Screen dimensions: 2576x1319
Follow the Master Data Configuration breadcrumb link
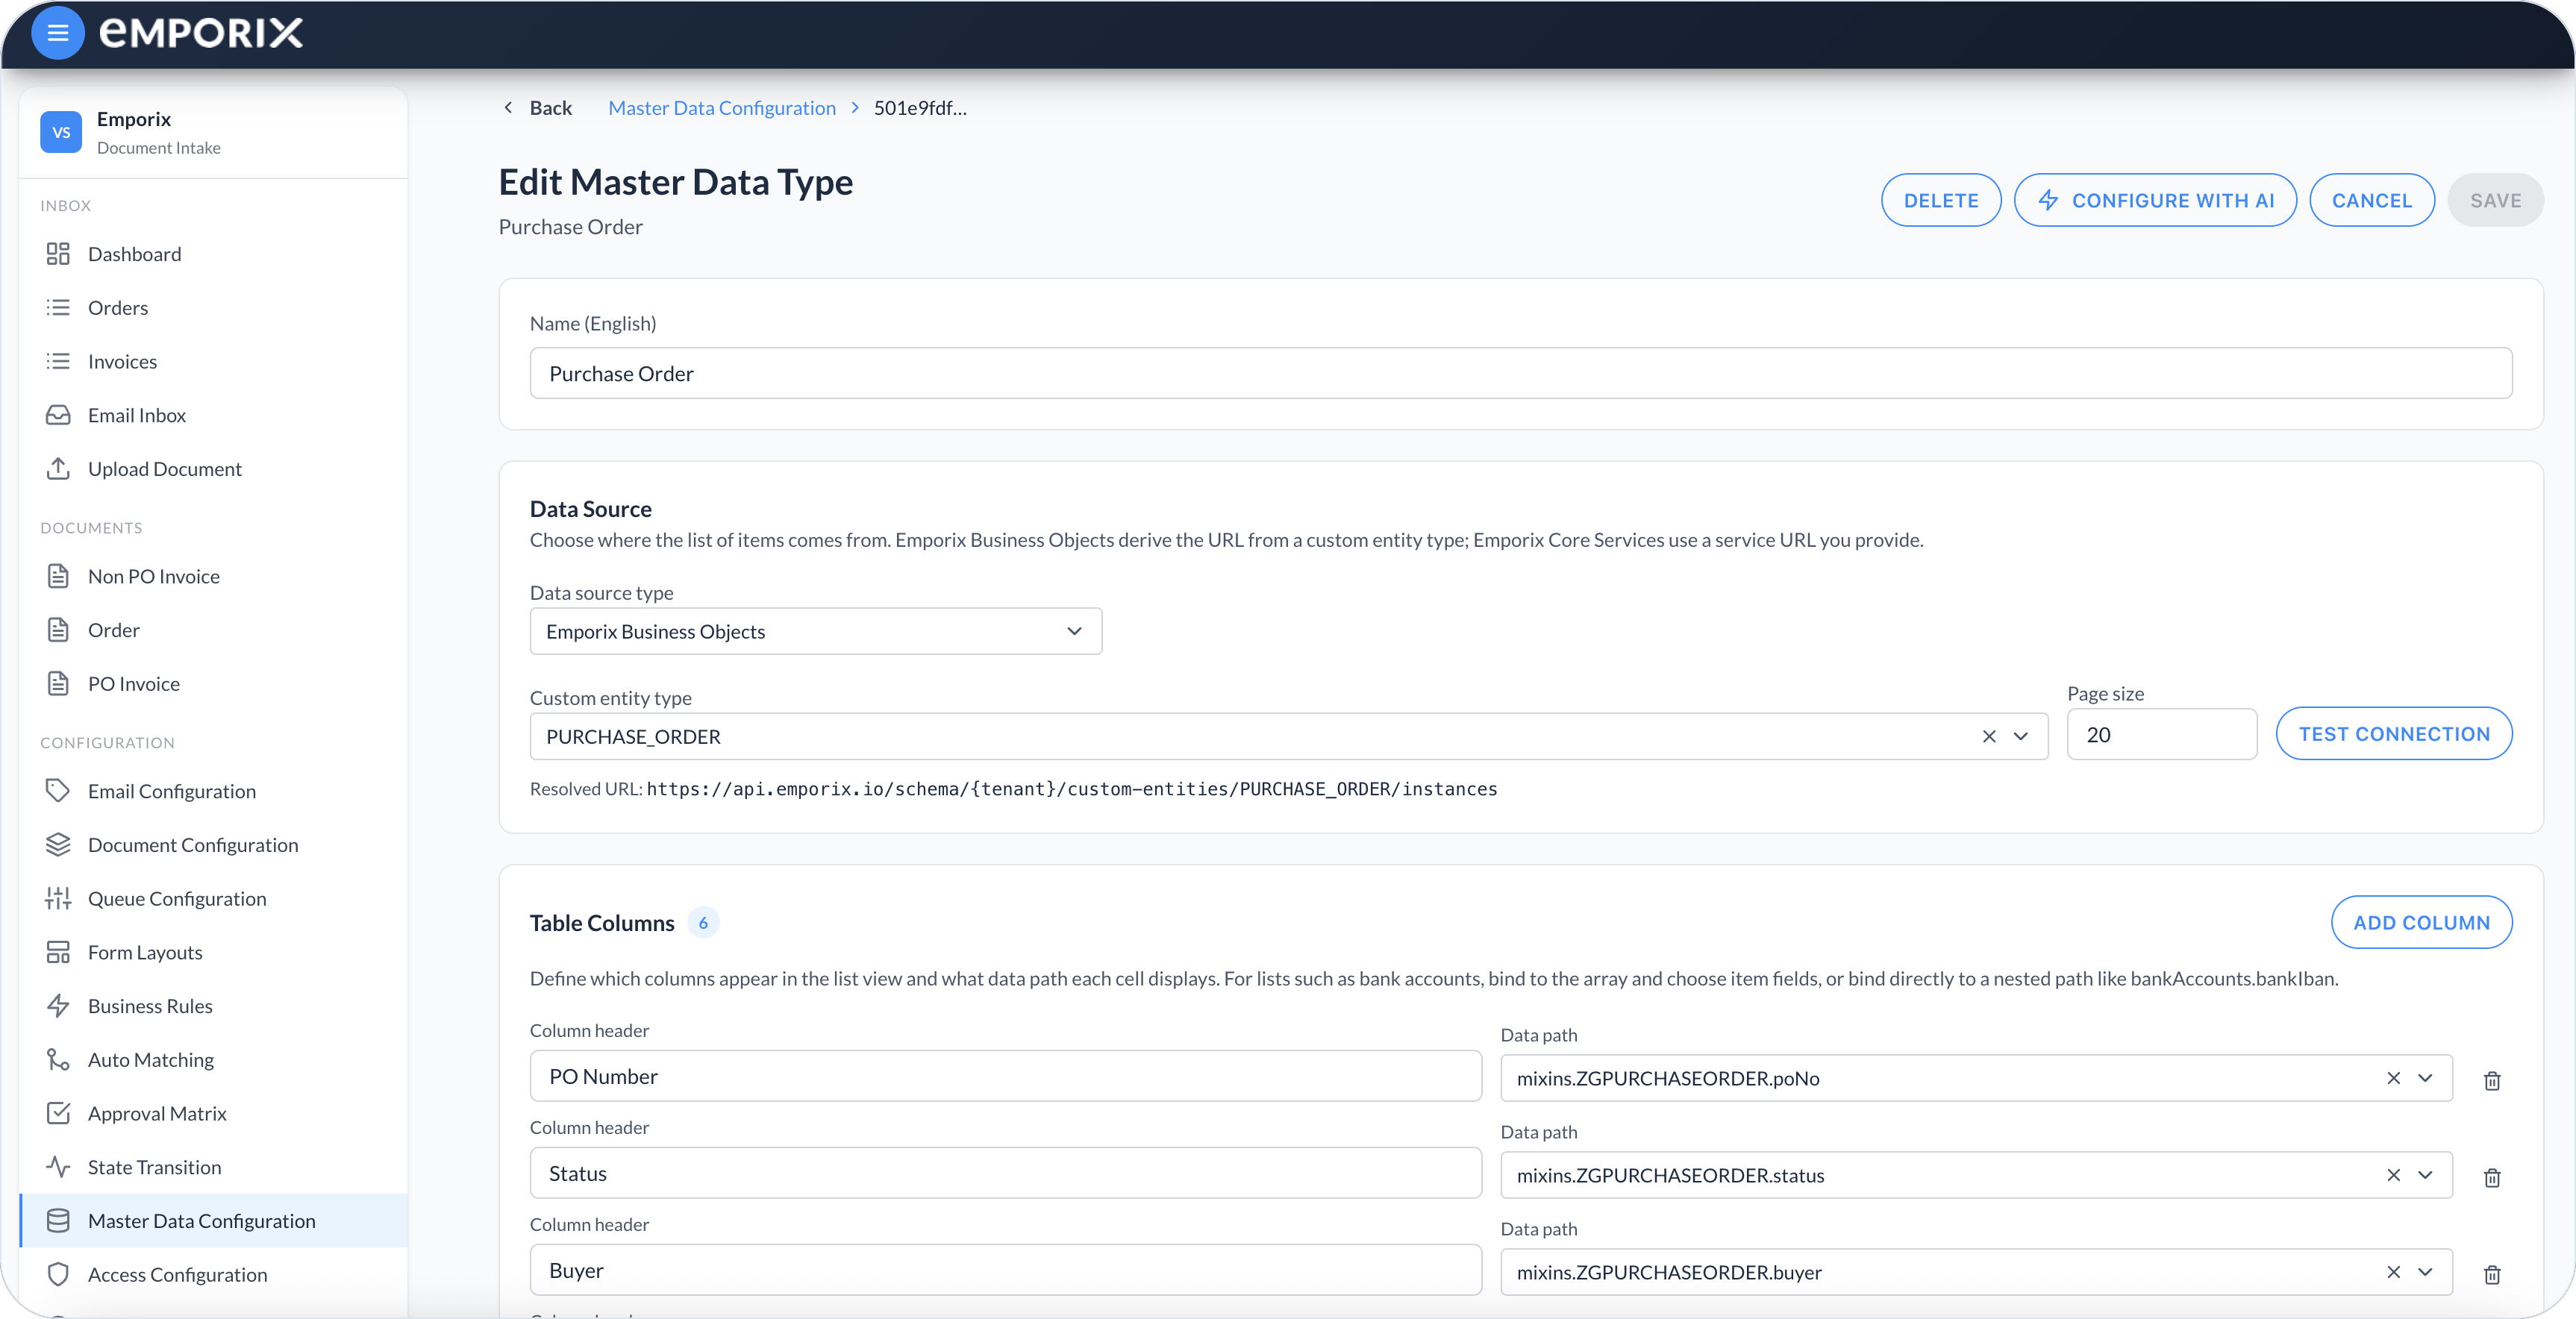(721, 108)
